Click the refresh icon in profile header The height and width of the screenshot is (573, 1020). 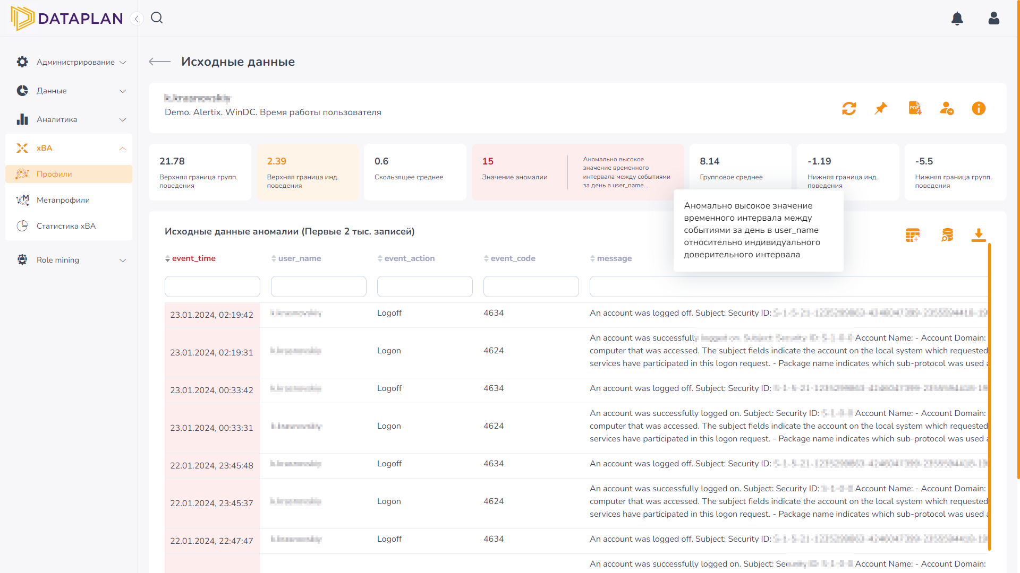[849, 109]
